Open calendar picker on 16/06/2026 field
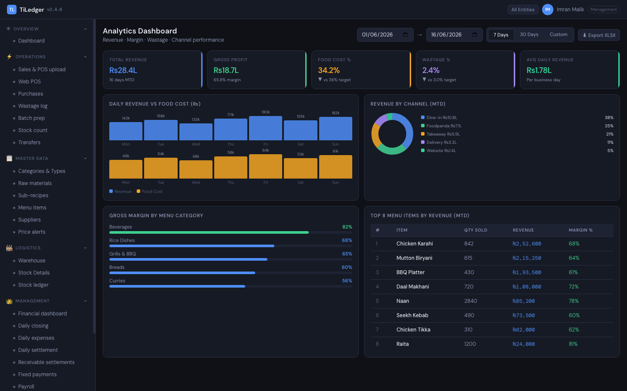 tap(475, 35)
